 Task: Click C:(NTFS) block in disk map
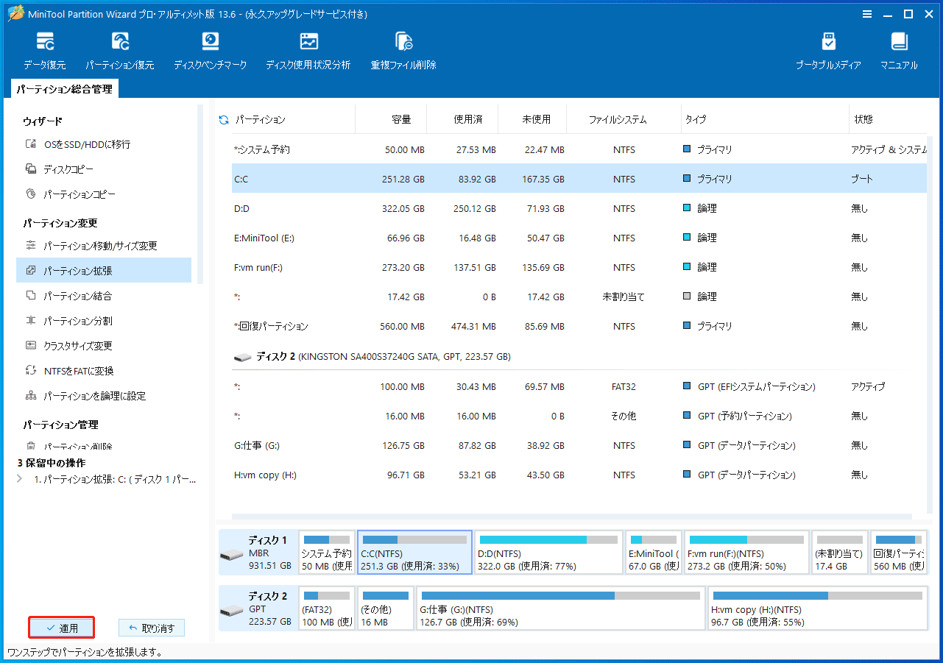point(415,552)
